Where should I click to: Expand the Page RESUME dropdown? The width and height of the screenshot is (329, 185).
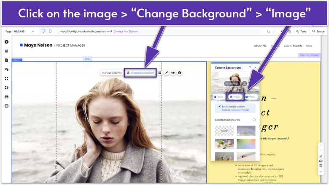pyautogui.click(x=24, y=31)
